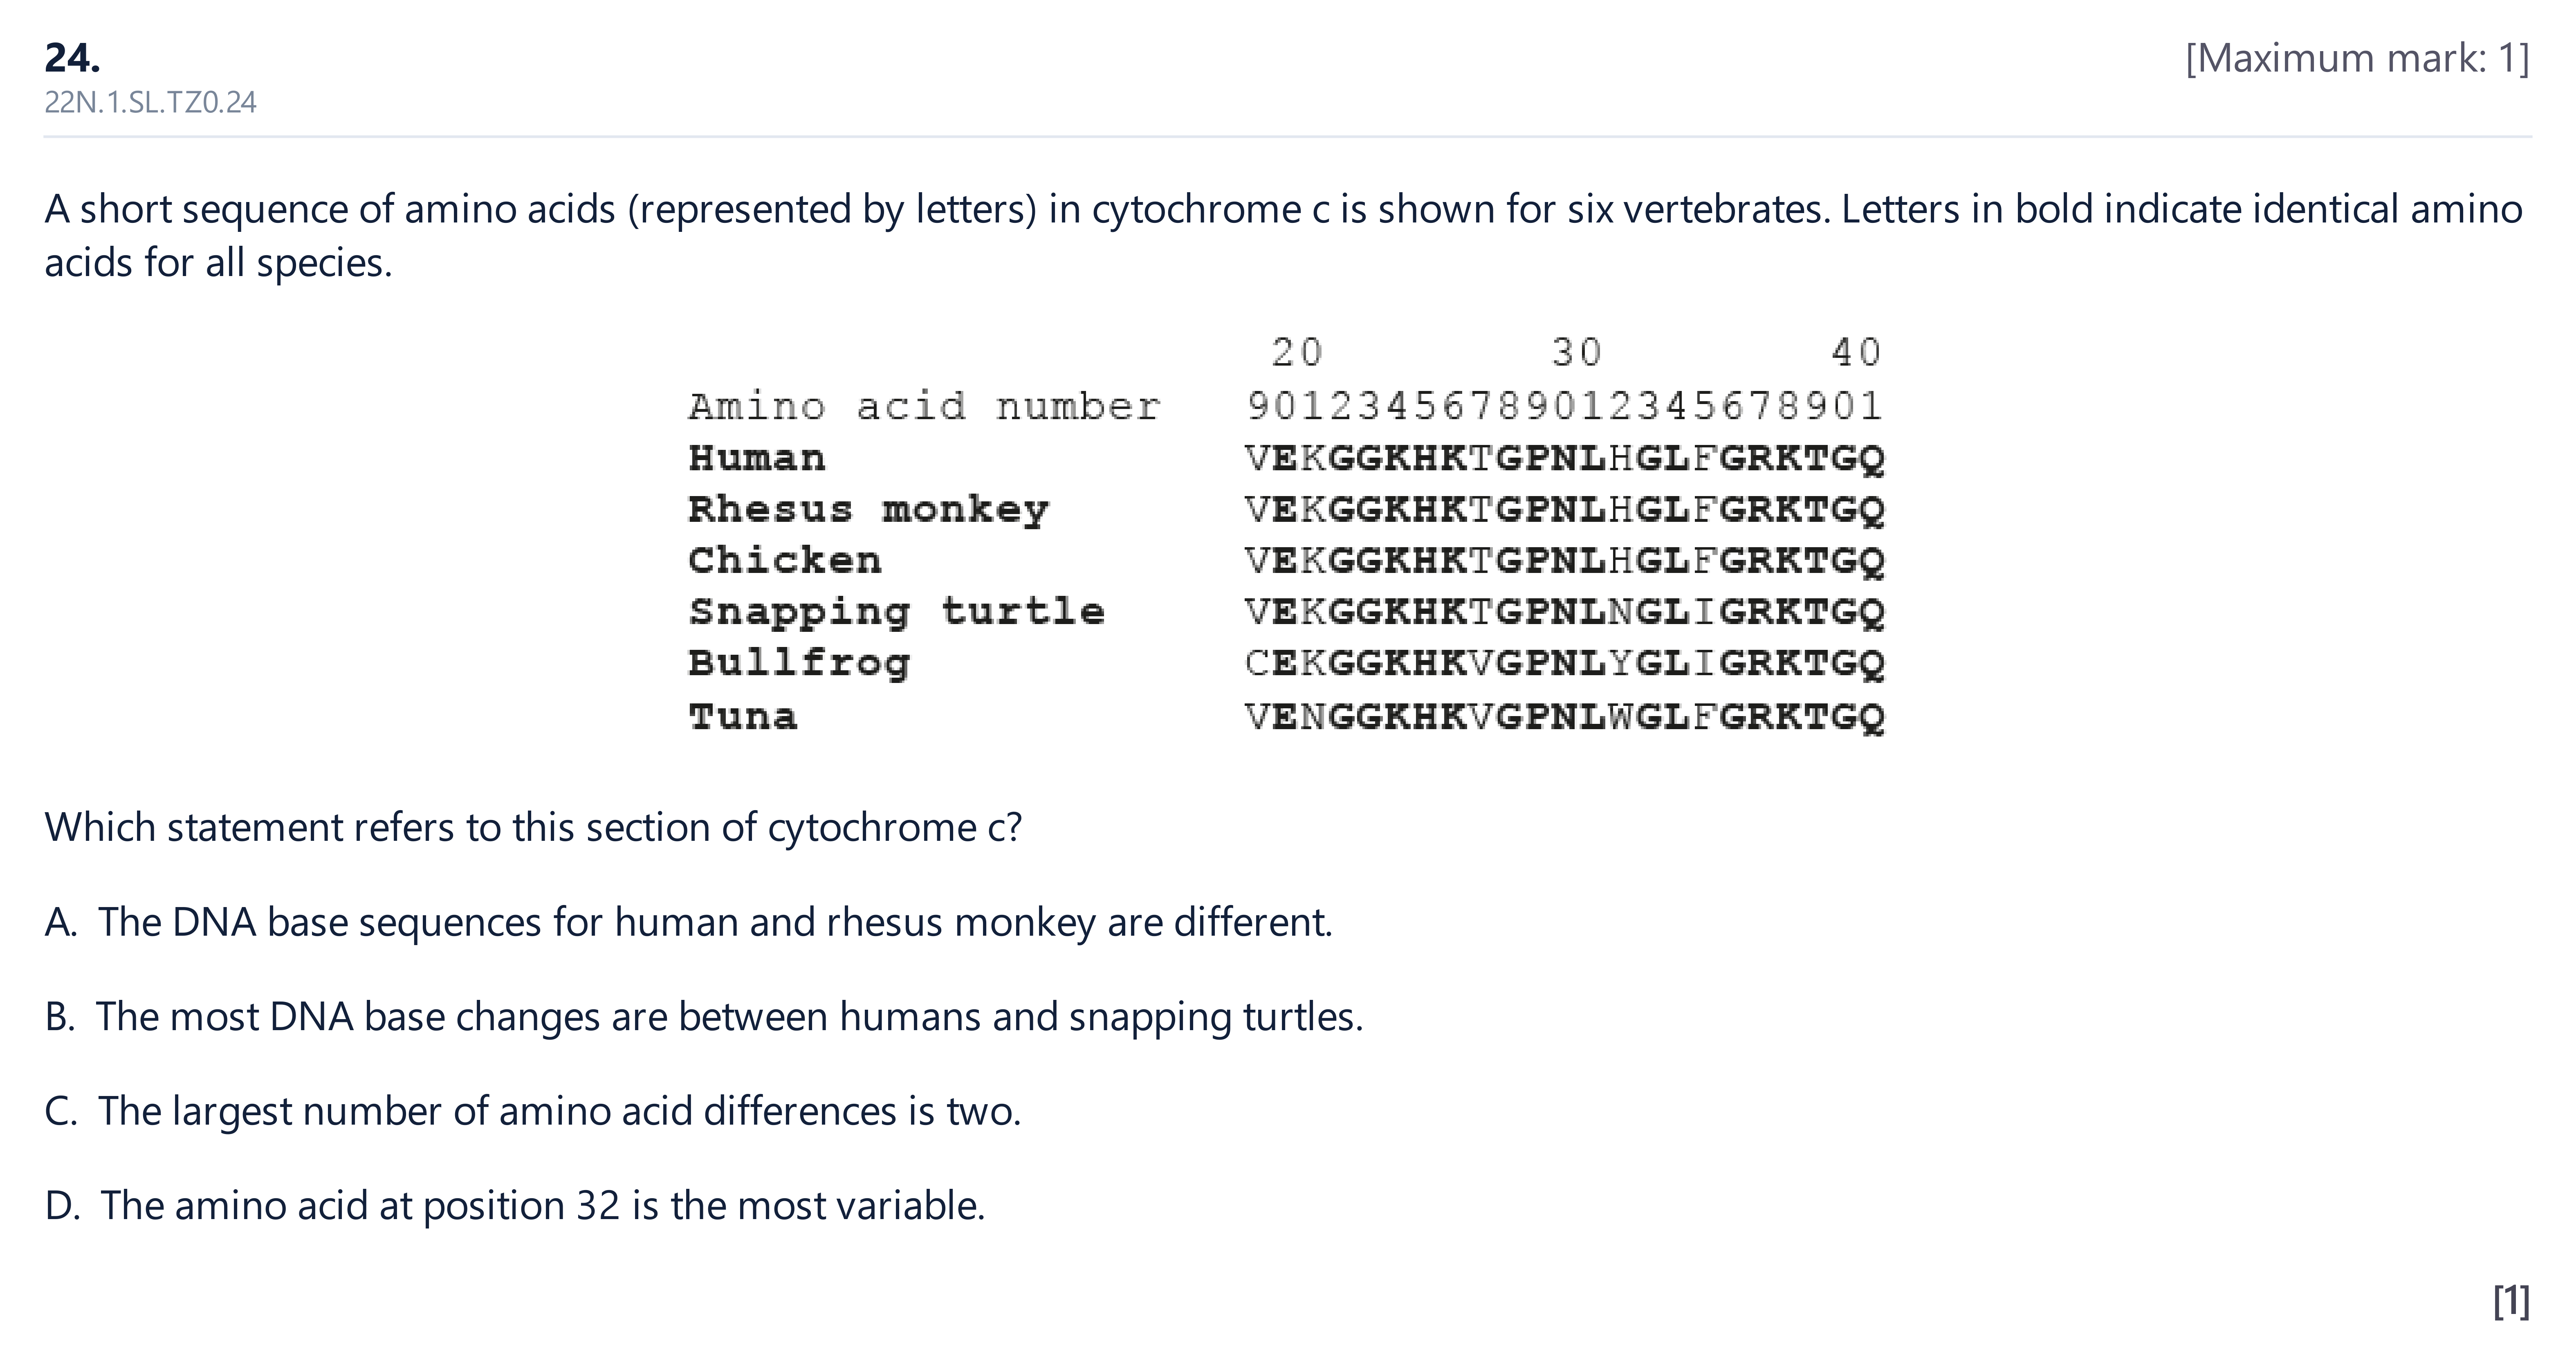The width and height of the screenshot is (2576, 1370).
Task: Click the Amino acid number label
Action: pyautogui.click(x=924, y=406)
